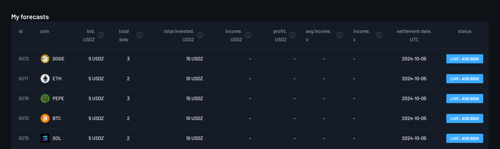Click the settlement date column header
The height and width of the screenshot is (149, 500).
[x=414, y=35]
